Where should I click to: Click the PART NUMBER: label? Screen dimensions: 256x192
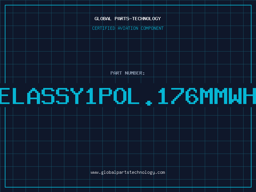point(128,73)
